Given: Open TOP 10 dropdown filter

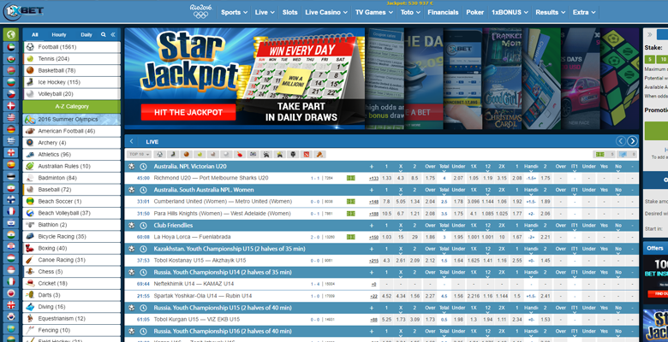Looking at the screenshot, I should click(x=139, y=155).
